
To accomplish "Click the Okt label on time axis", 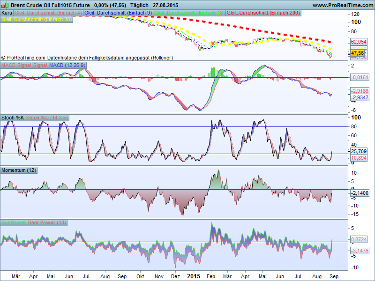I will (140, 276).
